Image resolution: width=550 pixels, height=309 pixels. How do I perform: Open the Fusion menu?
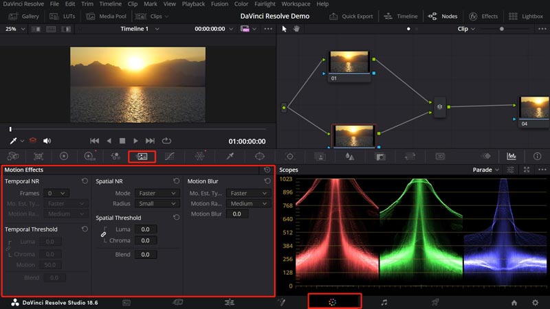[221, 4]
